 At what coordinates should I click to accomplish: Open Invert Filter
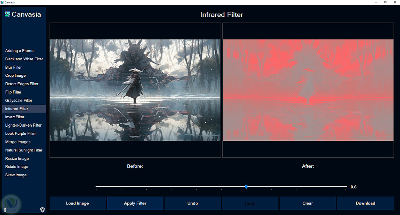15,117
